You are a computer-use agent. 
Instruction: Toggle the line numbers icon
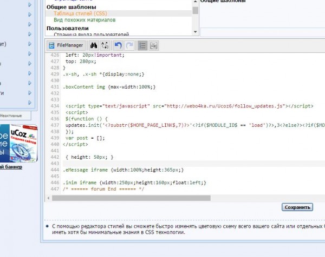pyautogui.click(x=142, y=46)
